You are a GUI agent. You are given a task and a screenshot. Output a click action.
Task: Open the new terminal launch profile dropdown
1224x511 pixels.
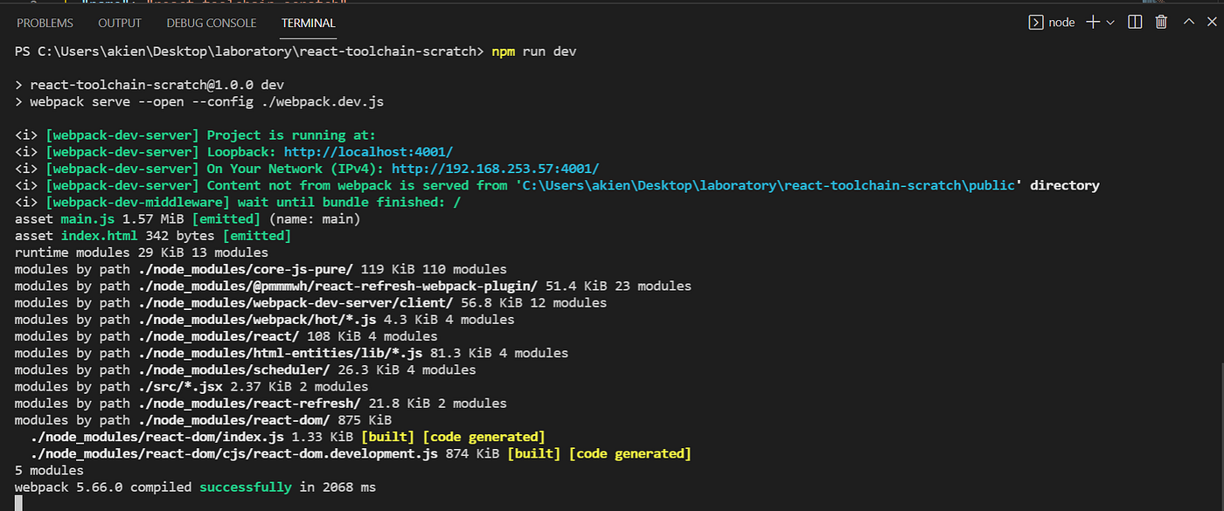[x=1111, y=23]
